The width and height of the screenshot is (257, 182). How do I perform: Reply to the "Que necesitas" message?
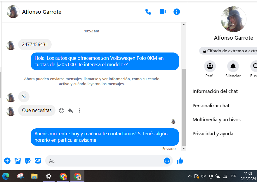(x=70, y=111)
